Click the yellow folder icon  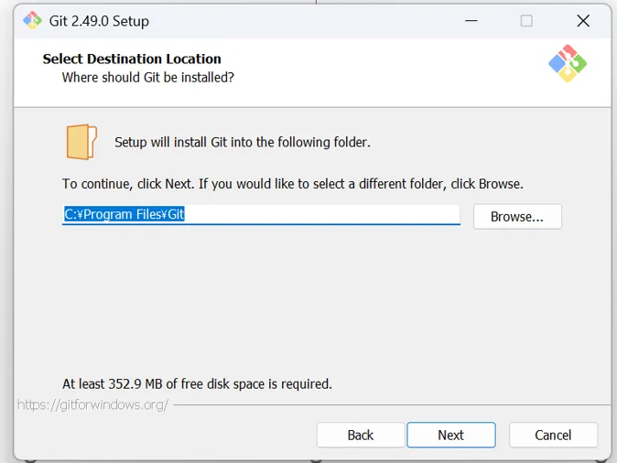(x=81, y=143)
